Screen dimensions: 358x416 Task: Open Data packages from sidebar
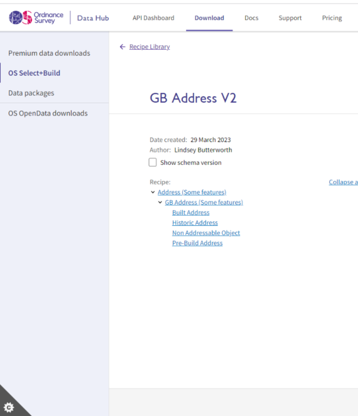tap(31, 93)
